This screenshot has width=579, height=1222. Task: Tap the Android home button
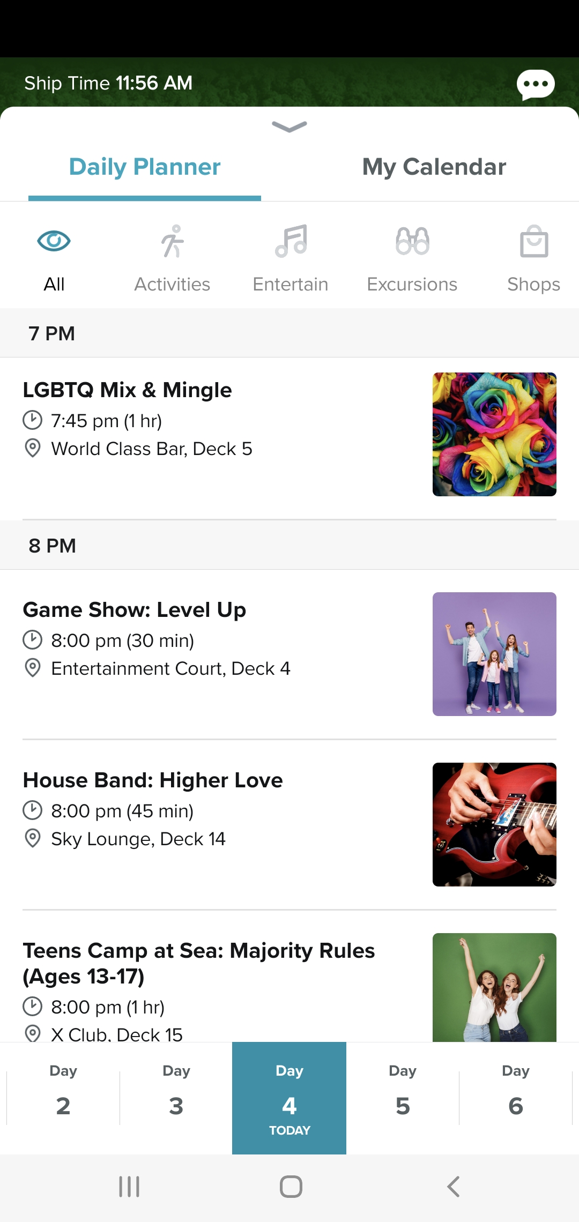tap(291, 1187)
